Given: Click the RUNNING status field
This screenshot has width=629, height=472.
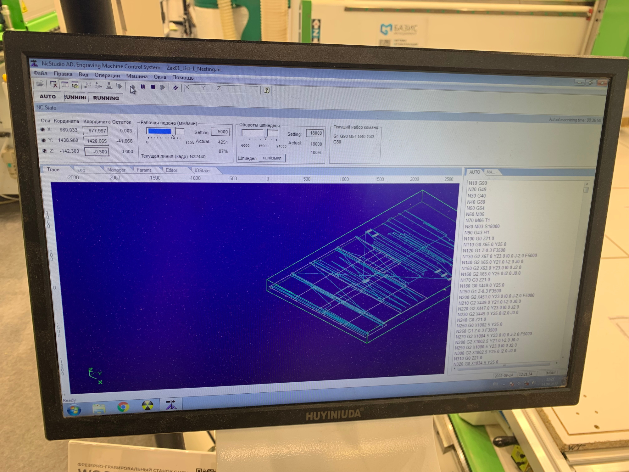Looking at the screenshot, I should coord(106,98).
